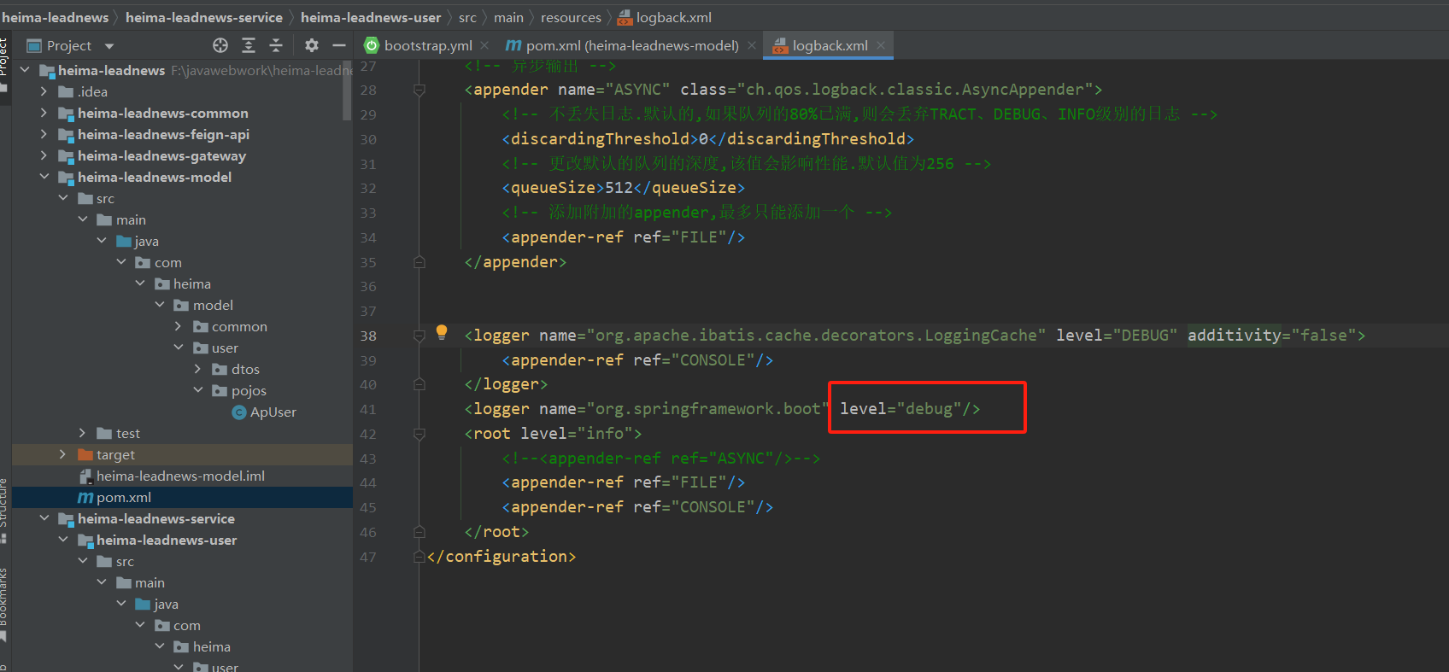Expand the heima-leadnews-gateway module
Viewport: 1449px width, 672px height.
click(44, 155)
